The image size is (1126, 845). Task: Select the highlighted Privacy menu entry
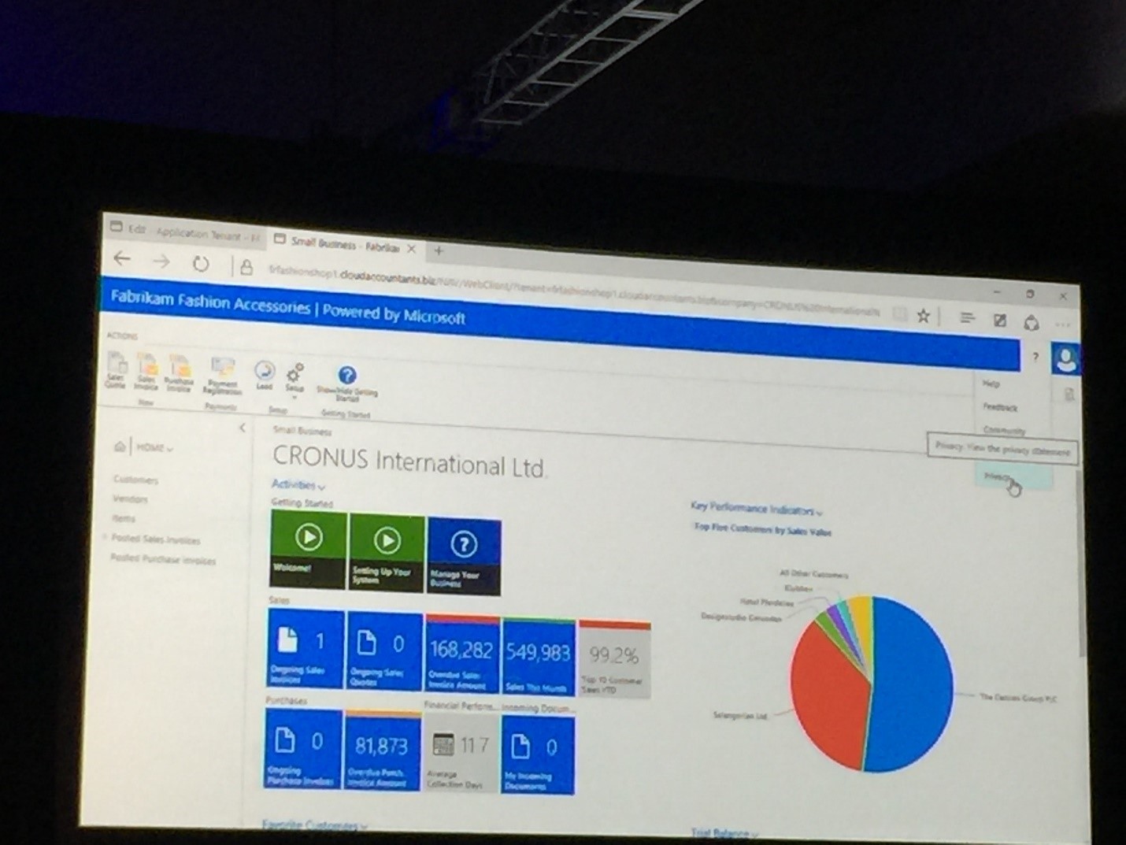(x=1013, y=478)
